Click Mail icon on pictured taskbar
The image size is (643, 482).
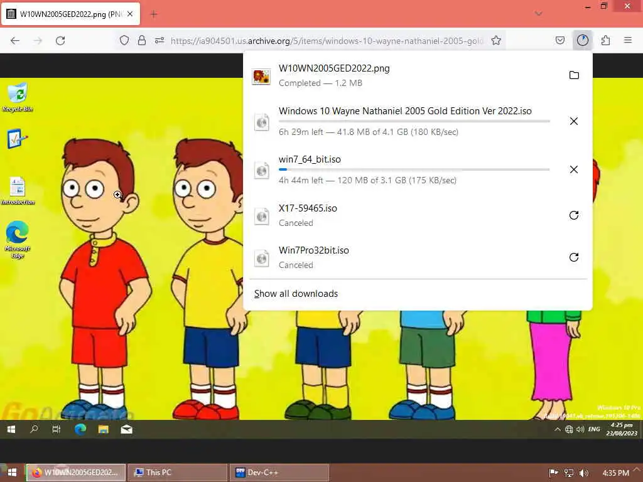pos(126,429)
